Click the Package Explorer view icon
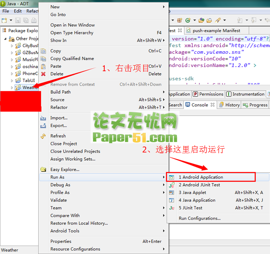 click(4, 30)
